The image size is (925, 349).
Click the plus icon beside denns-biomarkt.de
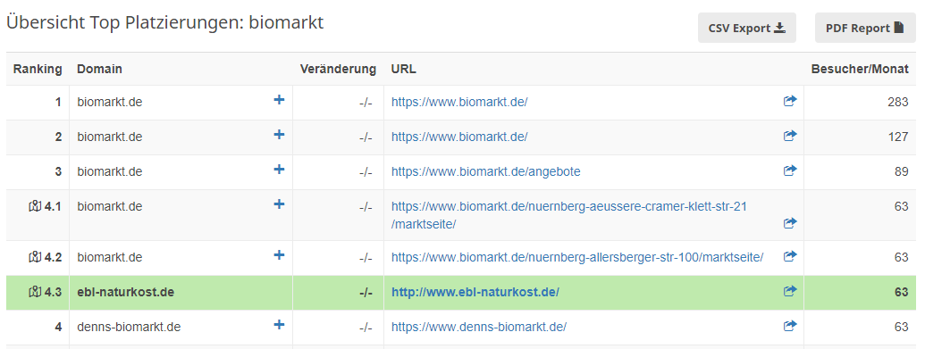click(x=279, y=324)
